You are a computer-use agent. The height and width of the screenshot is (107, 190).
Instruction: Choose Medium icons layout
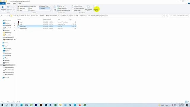click(44, 6)
